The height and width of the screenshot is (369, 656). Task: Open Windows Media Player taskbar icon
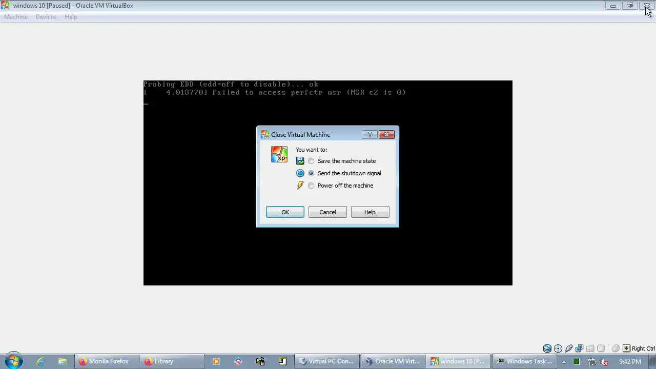[216, 361]
